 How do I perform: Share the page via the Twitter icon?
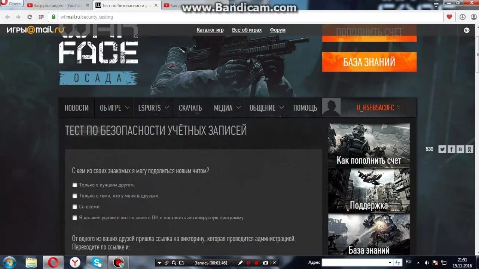(442, 149)
